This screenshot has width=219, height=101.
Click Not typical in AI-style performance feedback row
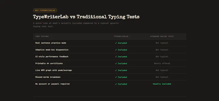click(162, 57)
